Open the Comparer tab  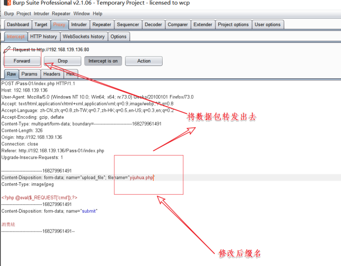coord(178,25)
